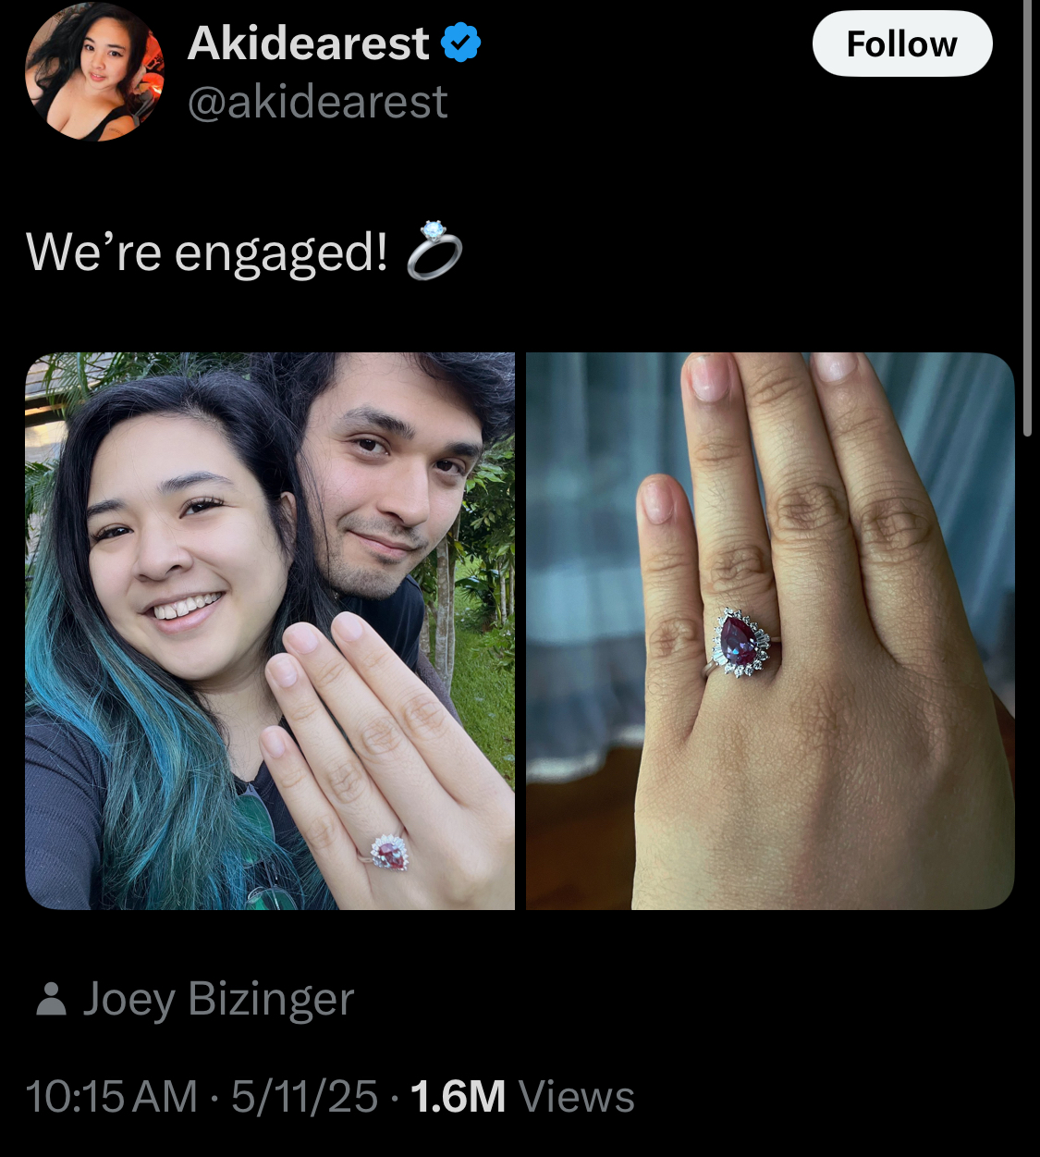Open the tagged user Joey Bizinger
The image size is (1040, 1157).
(218, 999)
